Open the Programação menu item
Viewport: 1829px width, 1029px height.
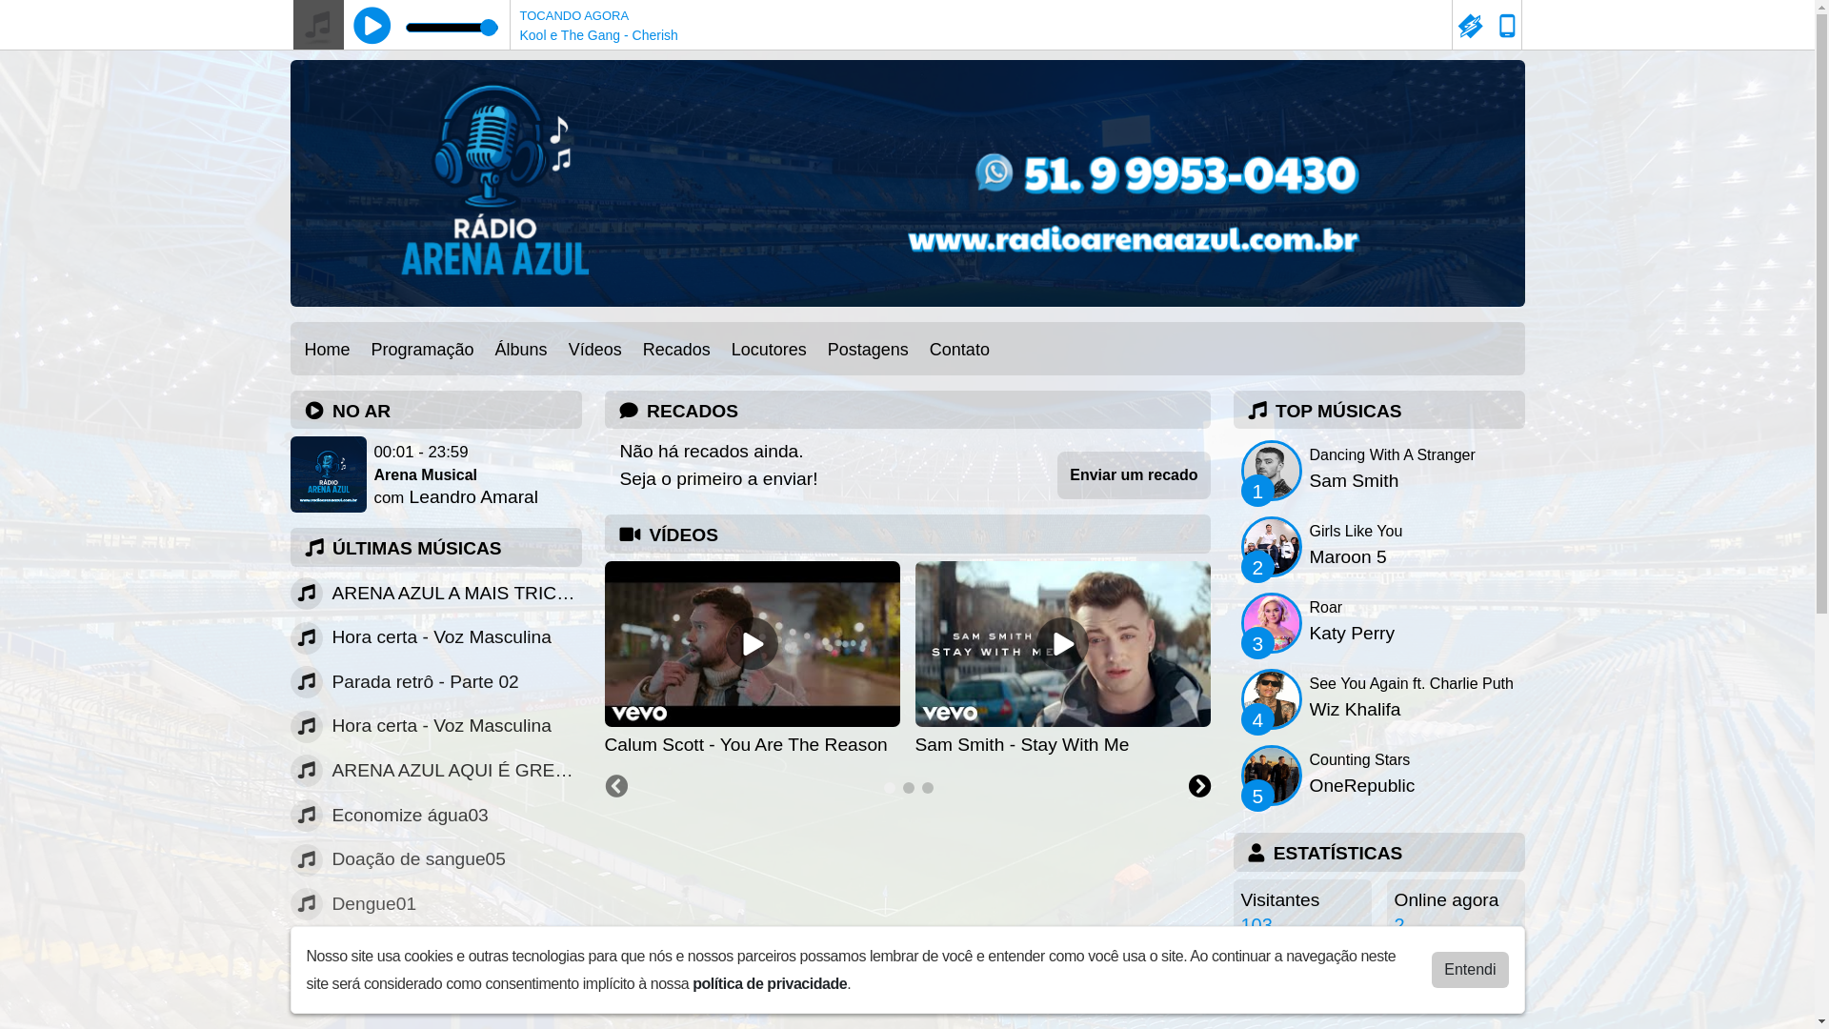pyautogui.click(x=422, y=350)
